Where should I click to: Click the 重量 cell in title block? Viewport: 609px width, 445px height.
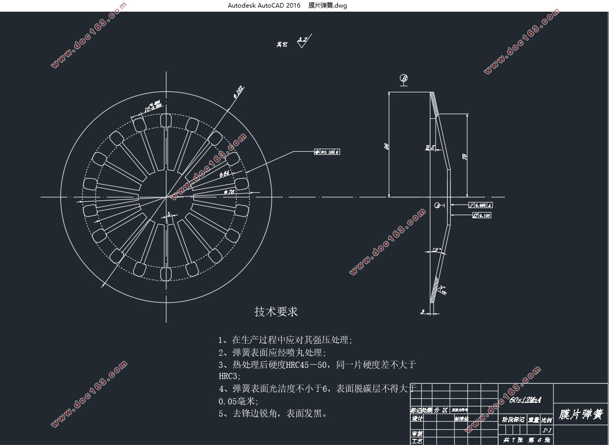pyautogui.click(x=533, y=420)
